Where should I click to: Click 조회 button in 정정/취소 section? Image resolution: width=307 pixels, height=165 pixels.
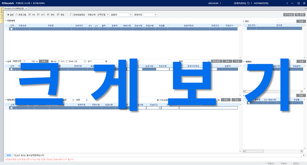pos(226,100)
